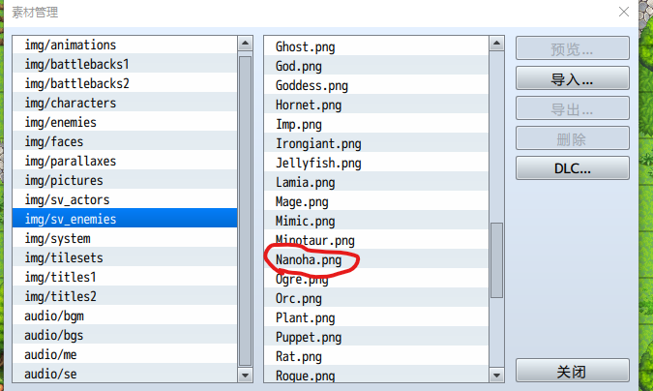Click the 导入 import button
653x391 pixels.
pos(572,78)
